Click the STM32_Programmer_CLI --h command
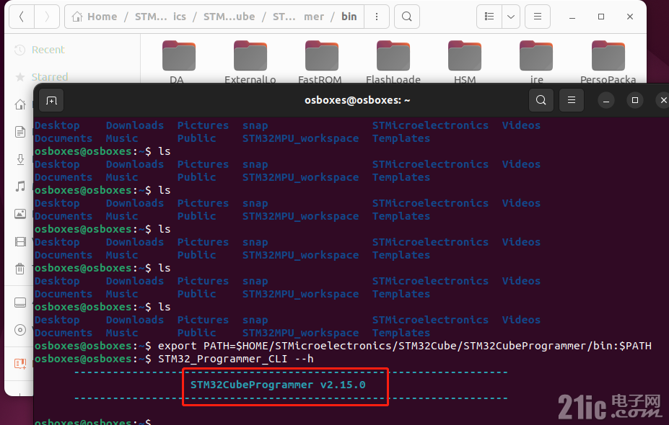Viewport: 669px width, 425px height. 236,359
